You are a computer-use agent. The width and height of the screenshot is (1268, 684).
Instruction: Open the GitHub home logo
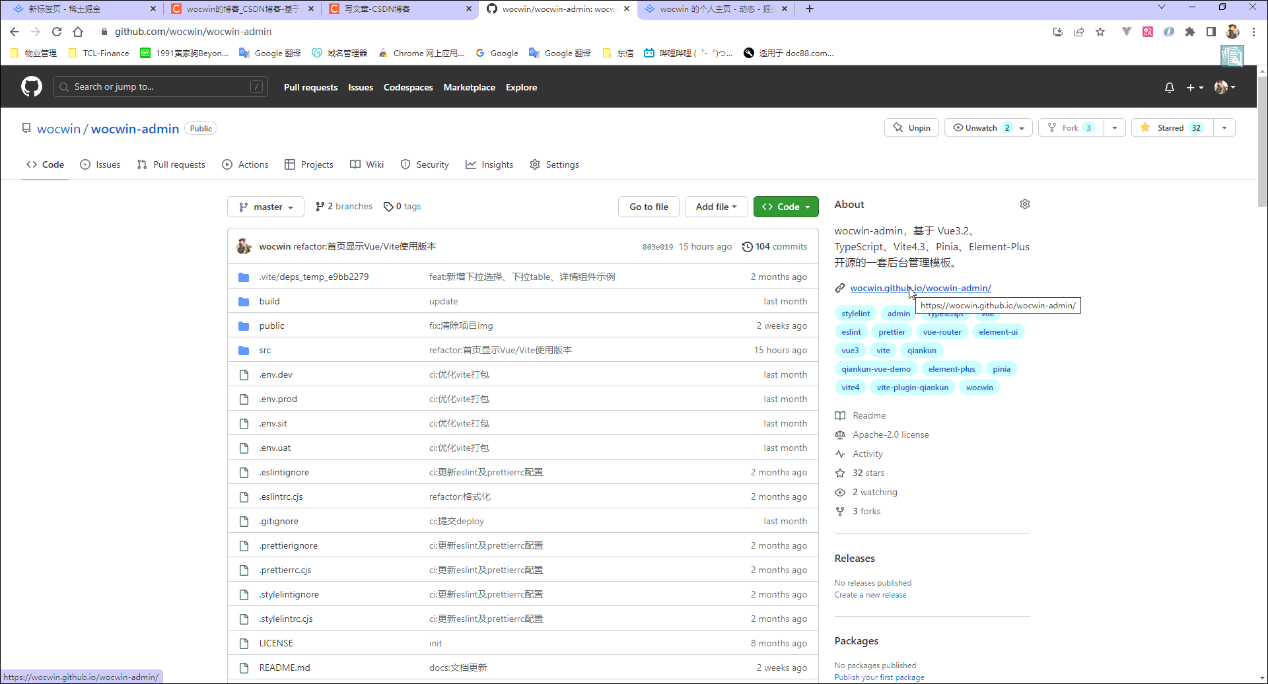(x=31, y=86)
